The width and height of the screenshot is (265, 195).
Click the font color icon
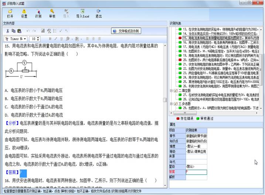[68, 39]
